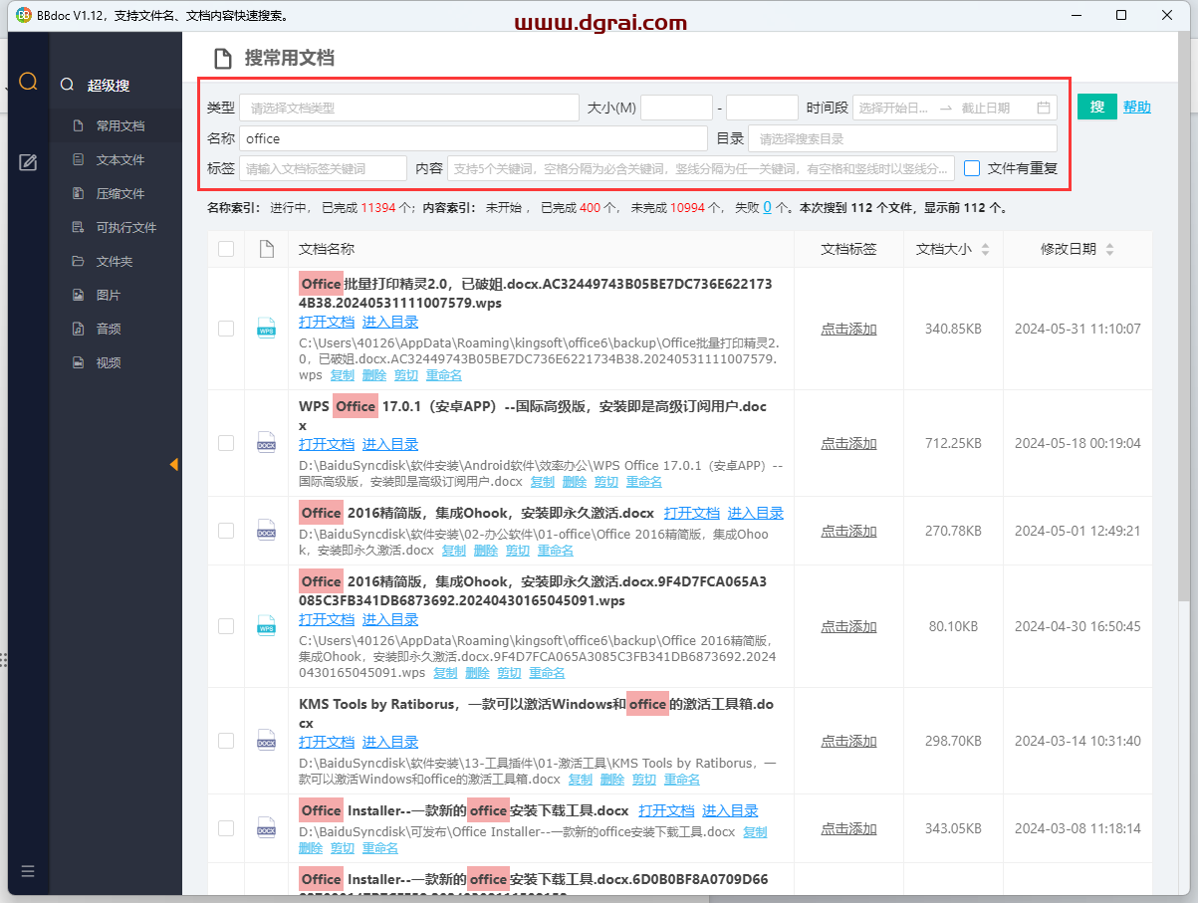This screenshot has width=1198, height=903.
Task: Add tag via 点击添加 in Office批量打印精灵 row
Action: pos(848,329)
